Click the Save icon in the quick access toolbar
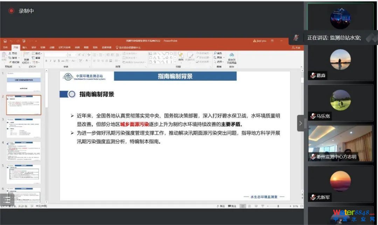Viewport: 378px width, 225px height. [x=5, y=41]
